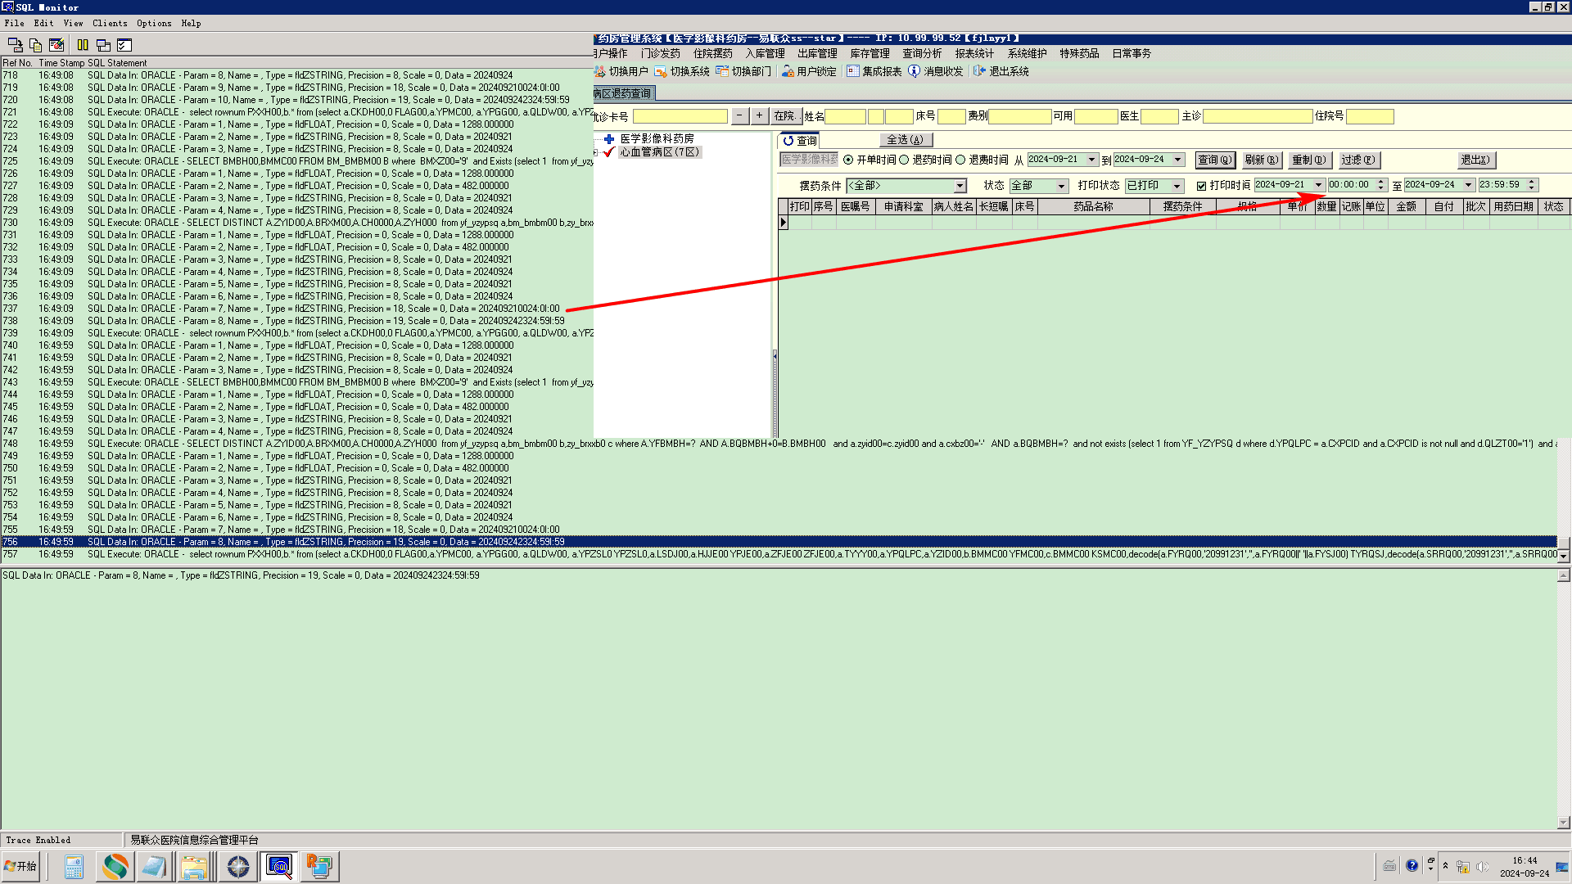Click the 消息收发 messages icon

915,72
